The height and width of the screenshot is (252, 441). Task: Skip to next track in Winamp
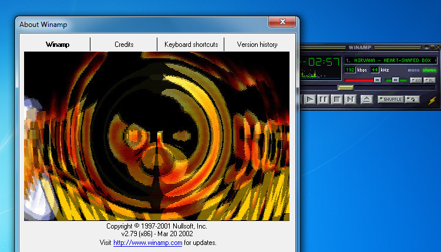(x=350, y=100)
